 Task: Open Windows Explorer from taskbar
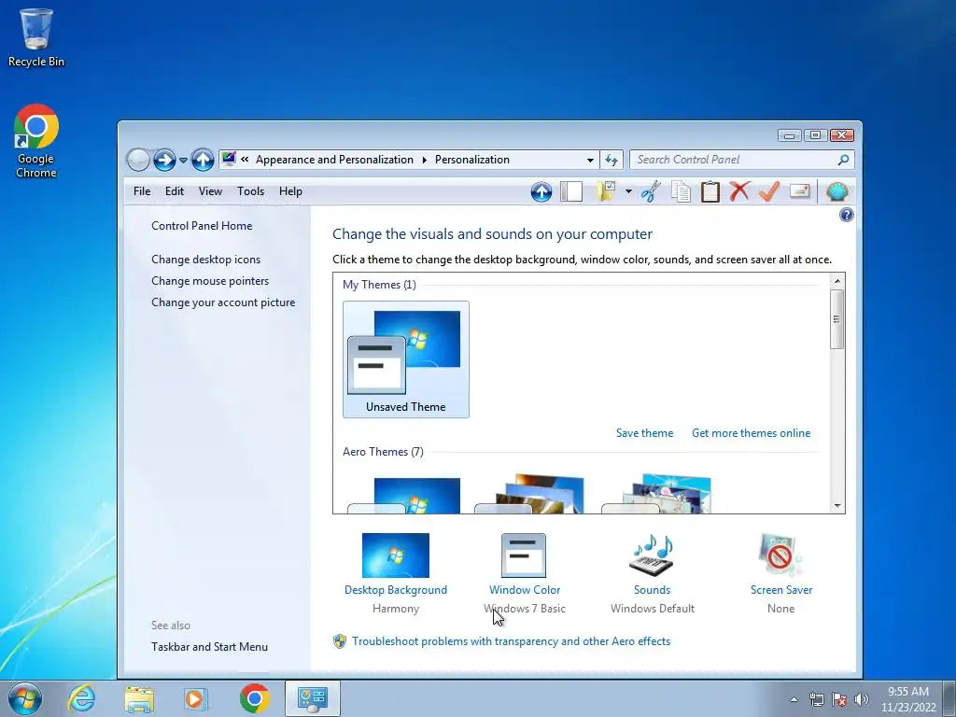(139, 698)
